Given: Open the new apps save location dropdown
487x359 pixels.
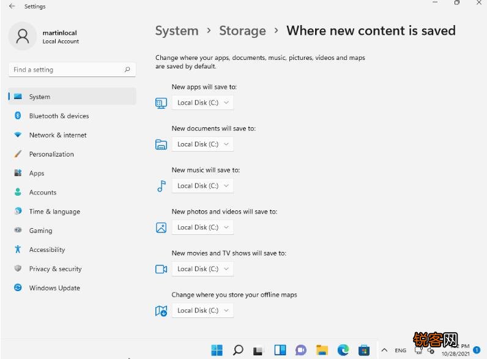Looking at the screenshot, I should click(203, 103).
